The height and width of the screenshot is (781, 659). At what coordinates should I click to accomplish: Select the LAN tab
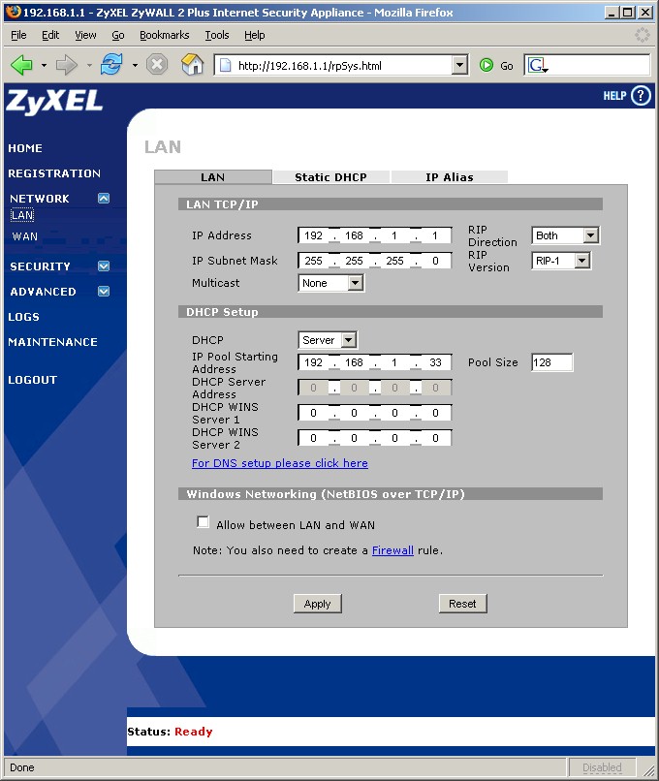point(212,177)
